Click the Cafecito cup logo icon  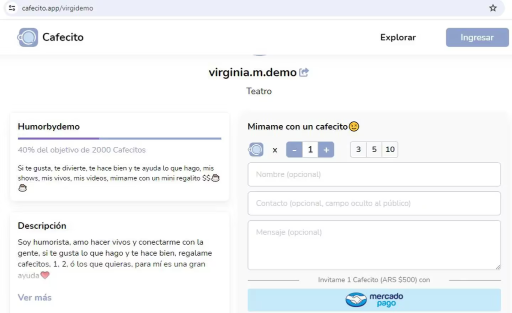(x=28, y=37)
